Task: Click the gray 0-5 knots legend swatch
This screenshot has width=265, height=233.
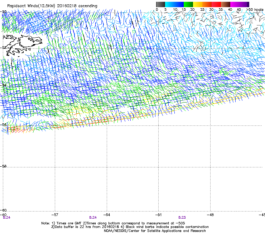Action: (160, 4)
